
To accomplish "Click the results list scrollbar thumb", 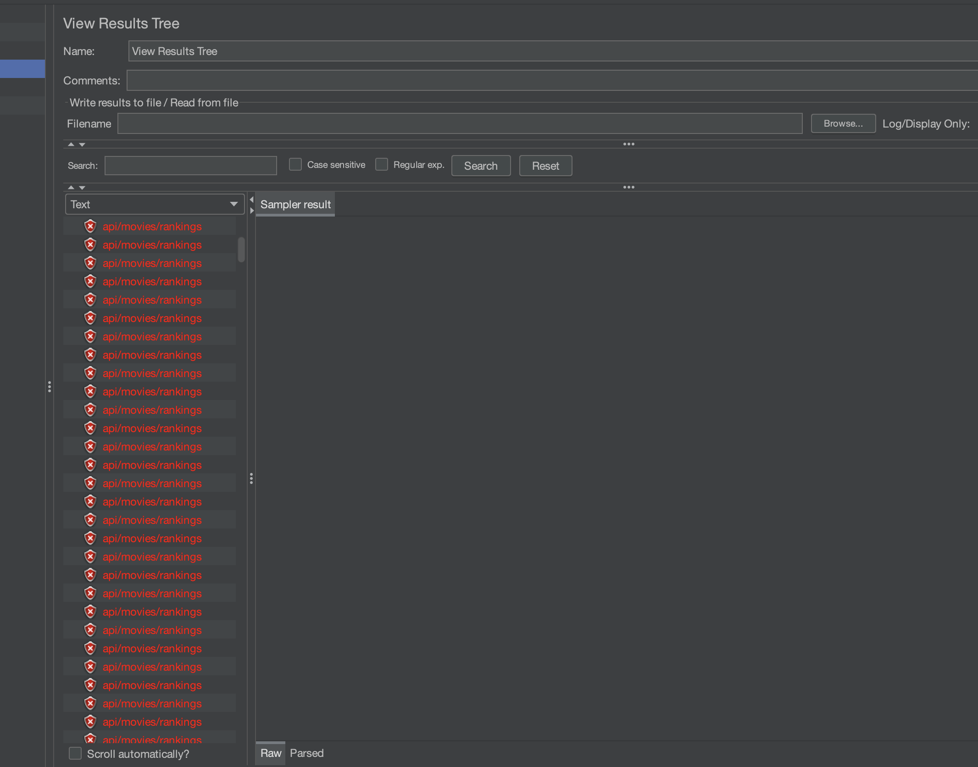I will click(x=241, y=250).
